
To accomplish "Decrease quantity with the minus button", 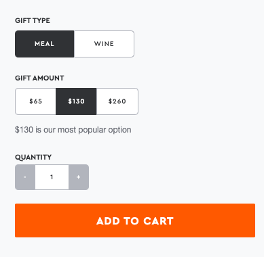I will [25, 177].
